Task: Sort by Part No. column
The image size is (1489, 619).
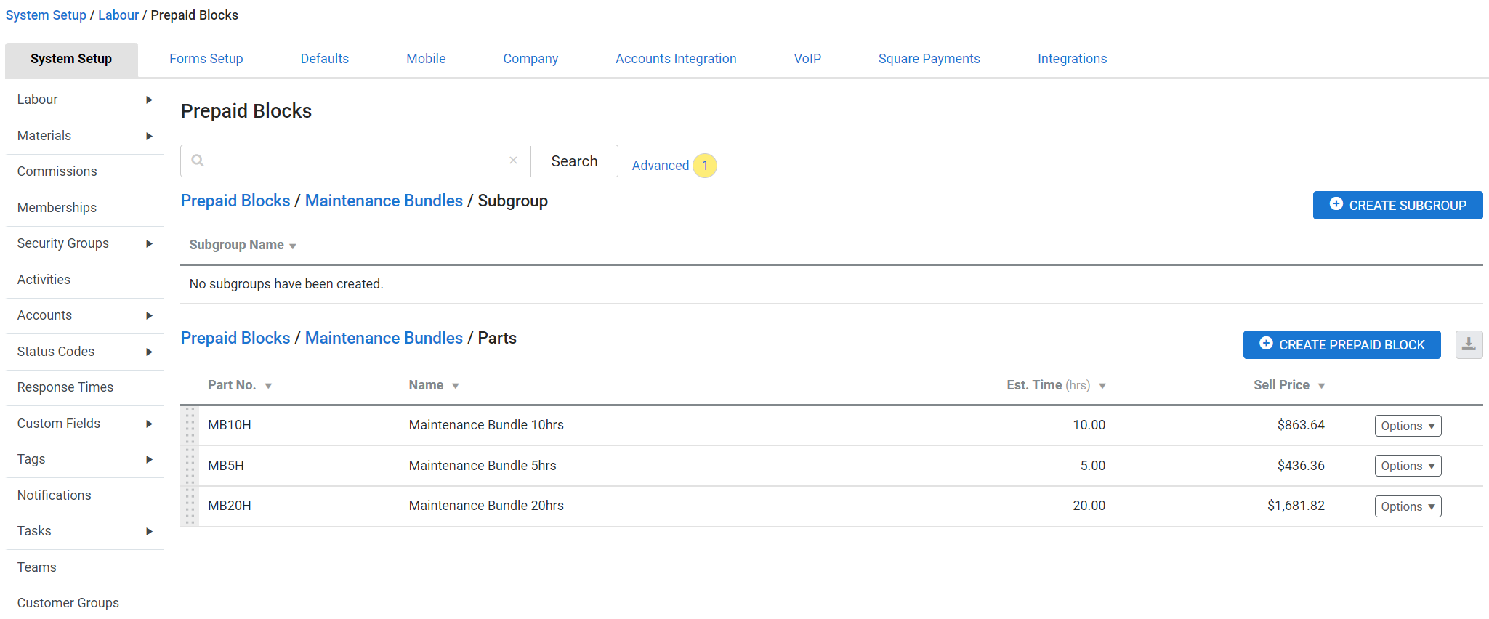Action: 240,385
